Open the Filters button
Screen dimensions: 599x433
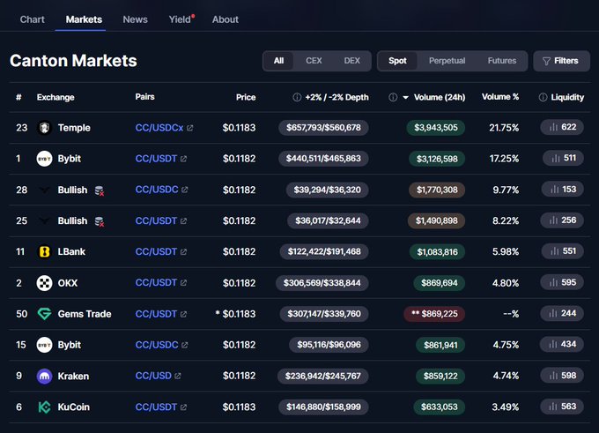(561, 61)
